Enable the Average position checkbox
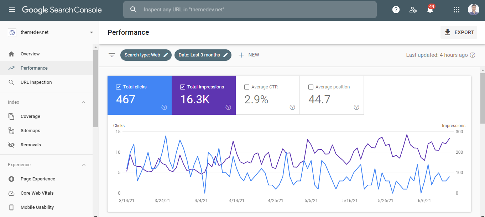485x217 pixels. (x=311, y=87)
